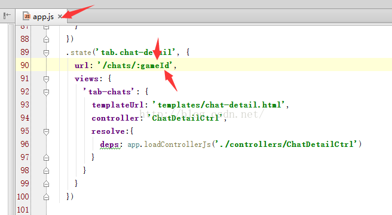The image size is (392, 215).
Task: Click line number 96 in gutter
Action: pyautogui.click(x=24, y=144)
